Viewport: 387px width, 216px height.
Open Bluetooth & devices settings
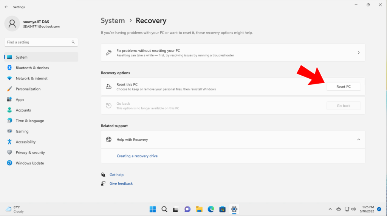click(x=41, y=68)
